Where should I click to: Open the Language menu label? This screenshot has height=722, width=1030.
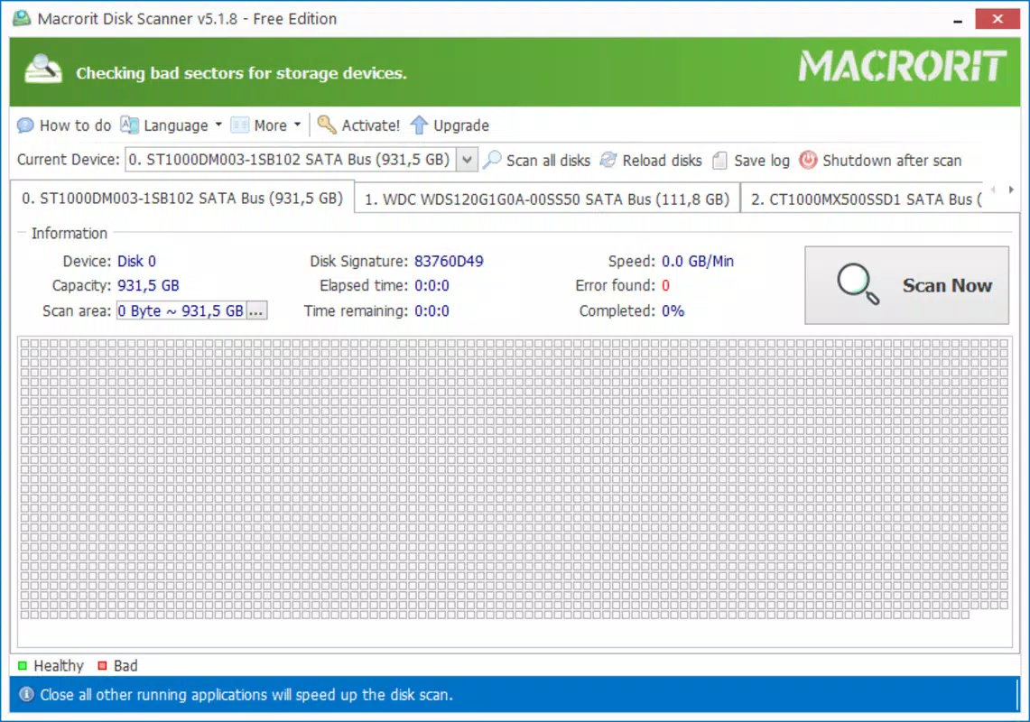(x=175, y=125)
